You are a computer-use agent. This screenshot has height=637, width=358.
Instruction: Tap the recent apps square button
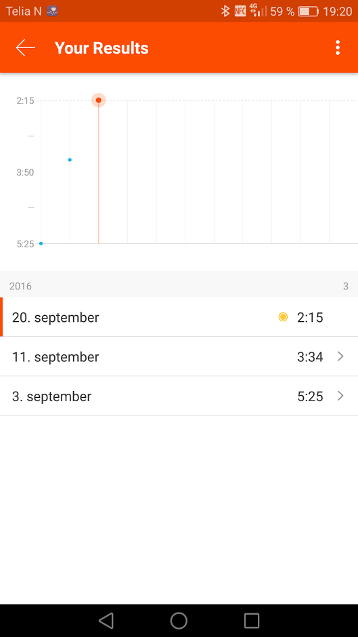(252, 621)
